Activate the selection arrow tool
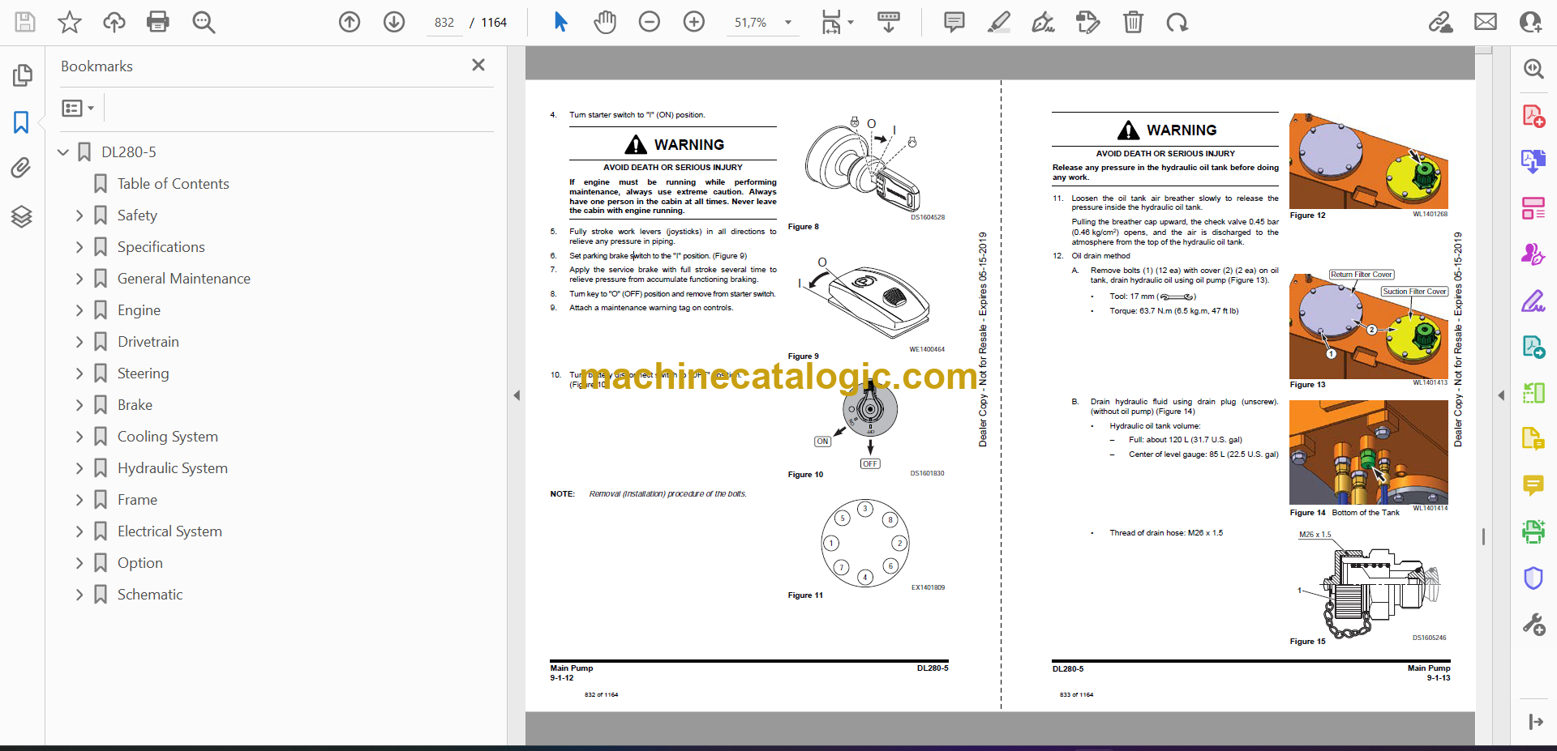The height and width of the screenshot is (751, 1557). pyautogui.click(x=560, y=22)
